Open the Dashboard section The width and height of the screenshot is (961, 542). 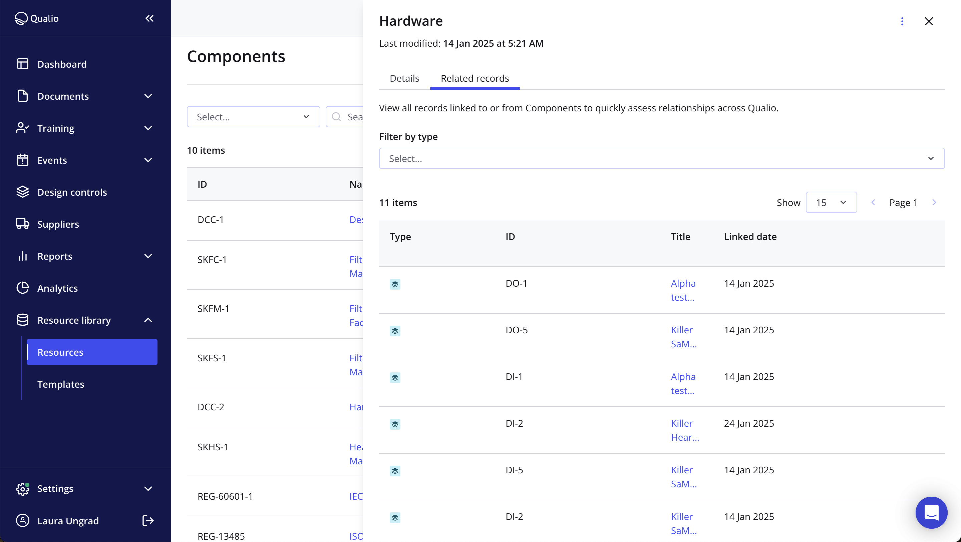(61, 64)
